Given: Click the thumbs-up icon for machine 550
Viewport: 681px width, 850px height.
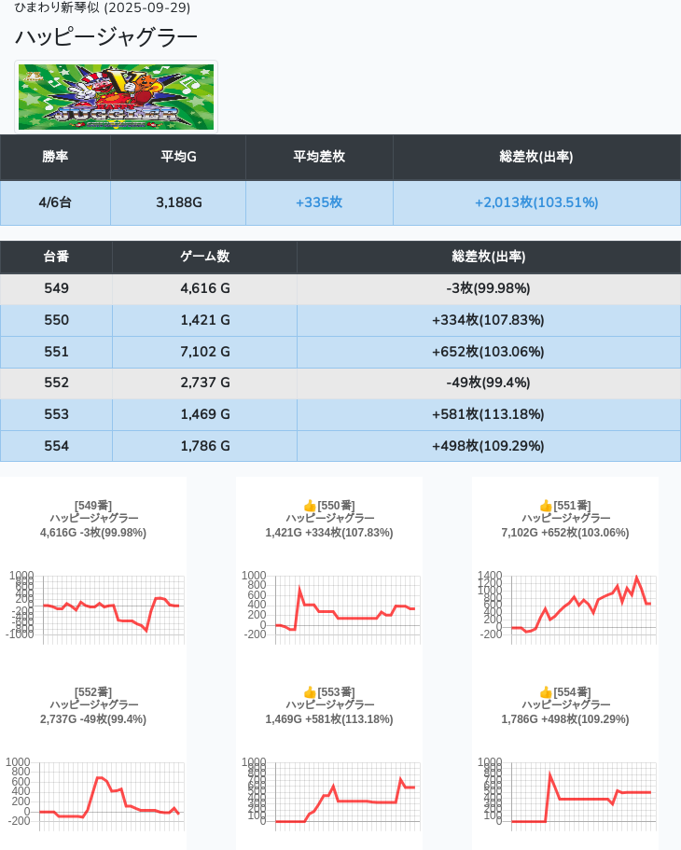Looking at the screenshot, I should pyautogui.click(x=310, y=506).
